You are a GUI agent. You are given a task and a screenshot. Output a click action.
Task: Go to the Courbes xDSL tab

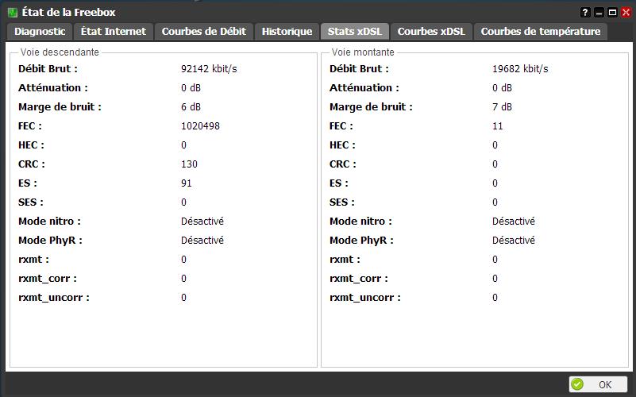pos(431,32)
